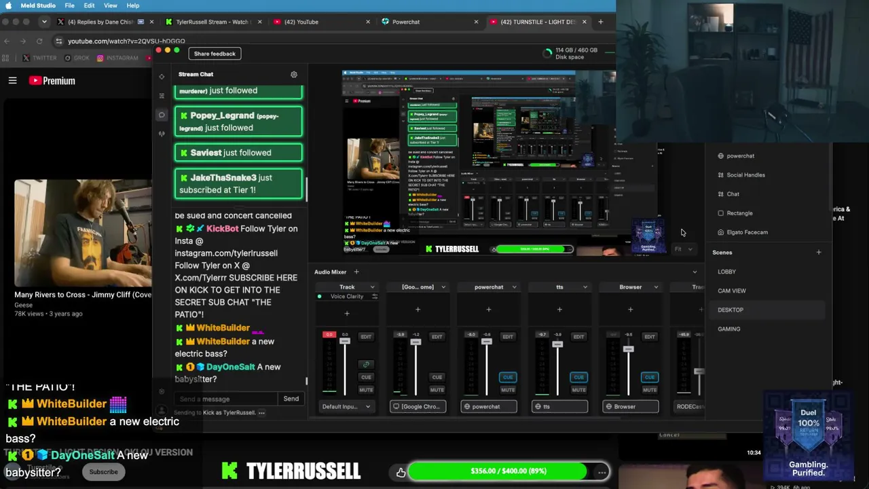Click the like thumbs-up icon in overlay
The height and width of the screenshot is (489, 869).
coord(401,472)
